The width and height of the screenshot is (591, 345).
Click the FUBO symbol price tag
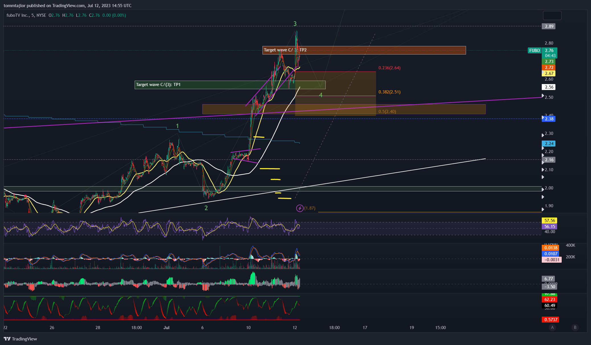[x=534, y=51]
